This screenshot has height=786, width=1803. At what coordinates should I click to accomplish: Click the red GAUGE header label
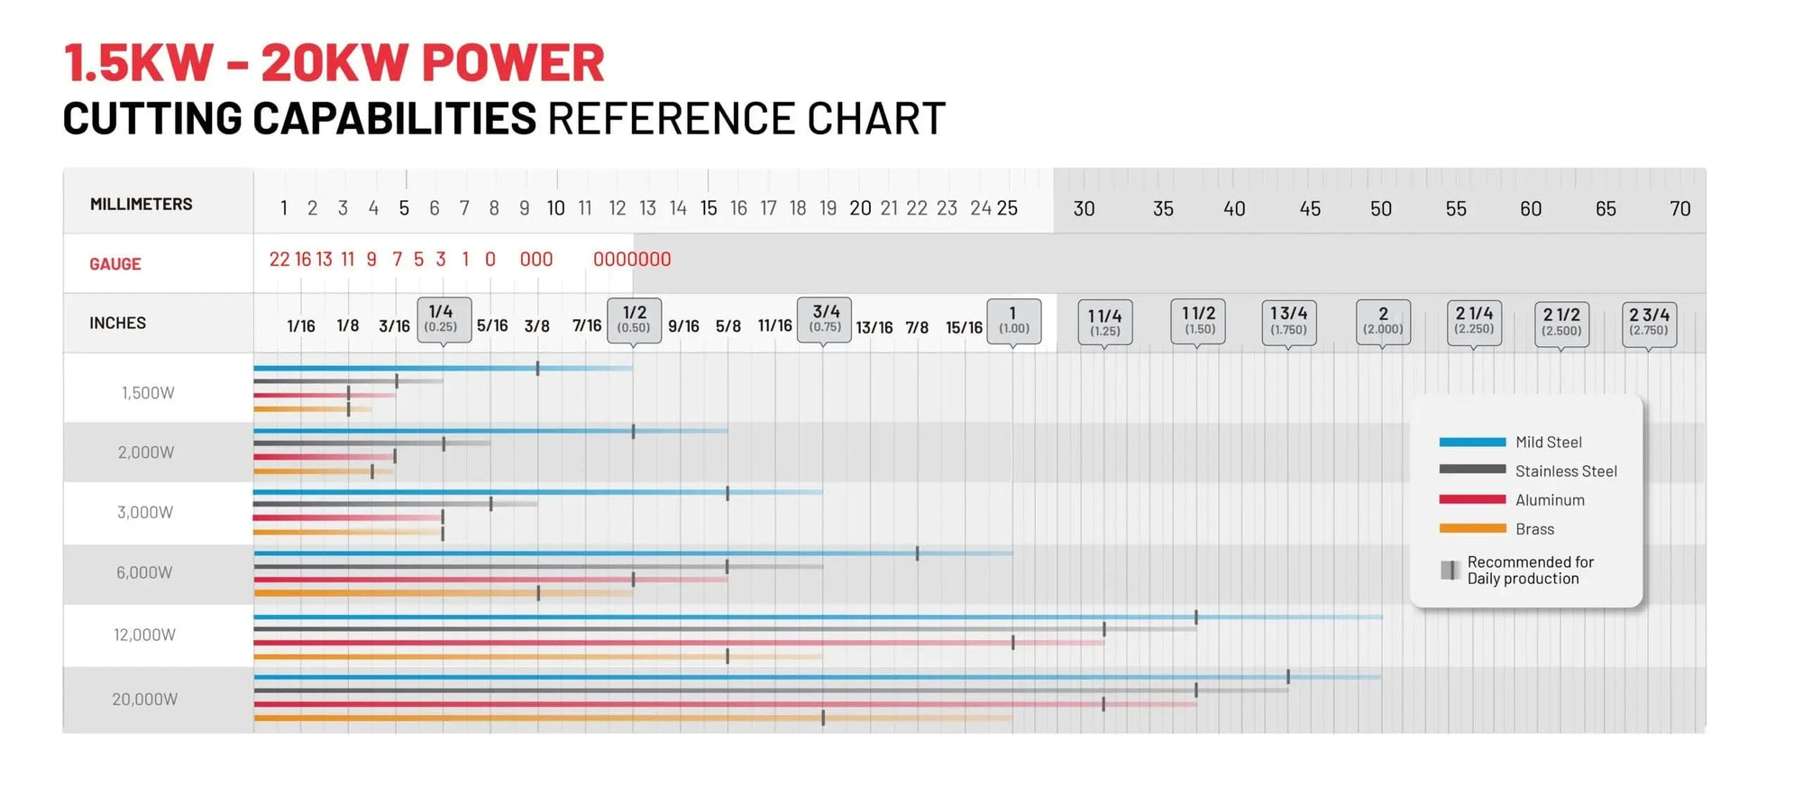115,264
